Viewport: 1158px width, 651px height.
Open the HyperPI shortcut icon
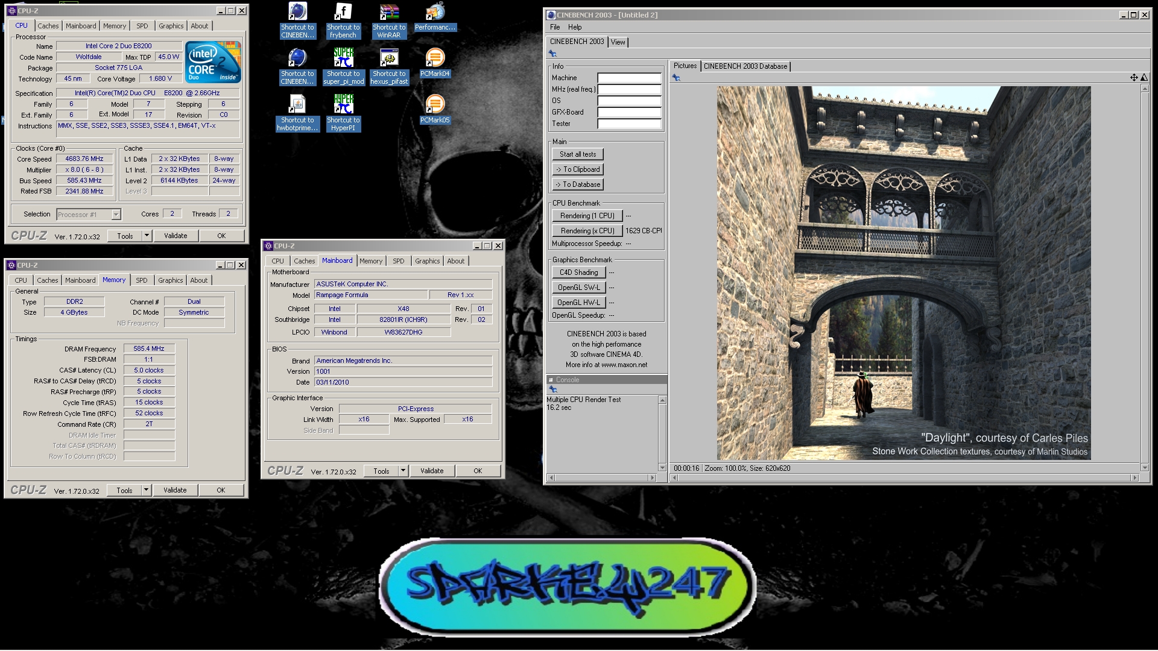pyautogui.click(x=343, y=113)
